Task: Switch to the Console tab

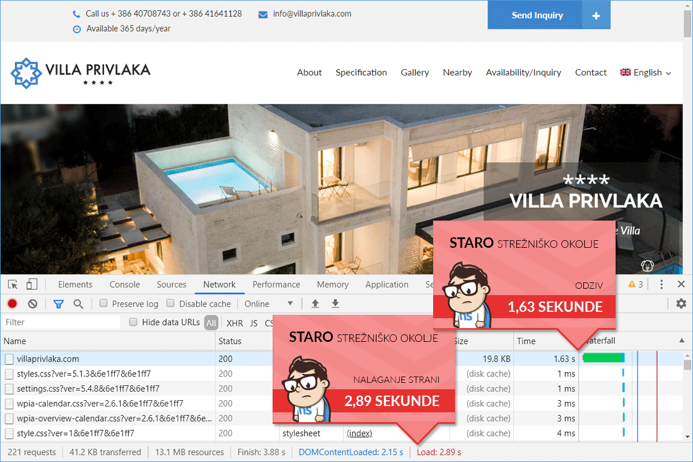Action: 125,284
